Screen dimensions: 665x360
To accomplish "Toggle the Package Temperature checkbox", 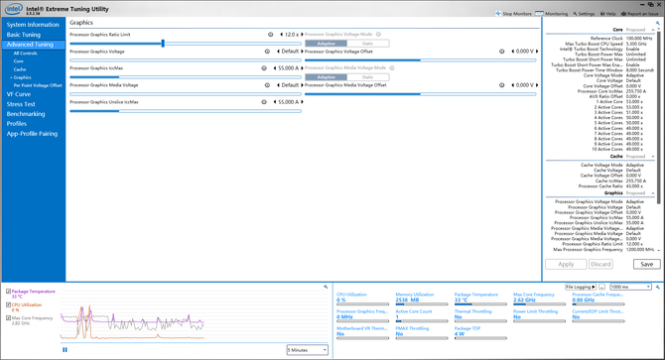I will coord(9,292).
